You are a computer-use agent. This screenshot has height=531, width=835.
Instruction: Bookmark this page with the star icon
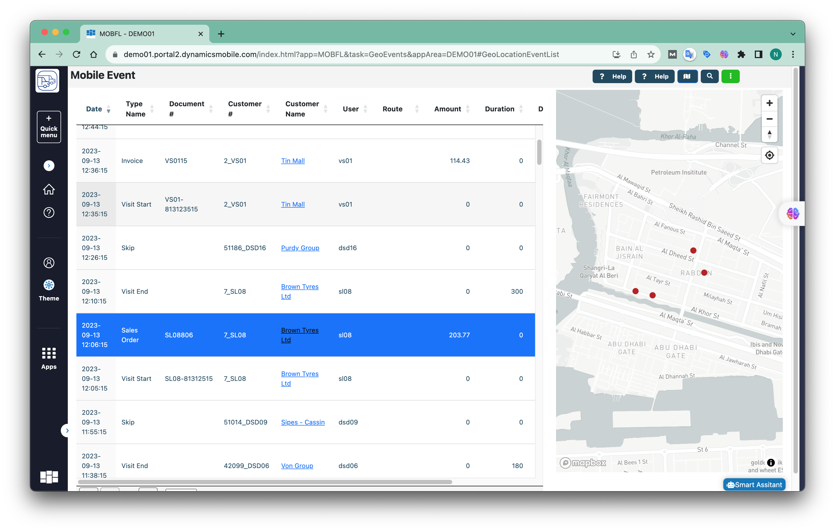tap(650, 54)
